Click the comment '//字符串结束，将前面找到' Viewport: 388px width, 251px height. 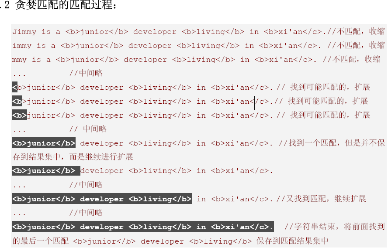(335, 227)
